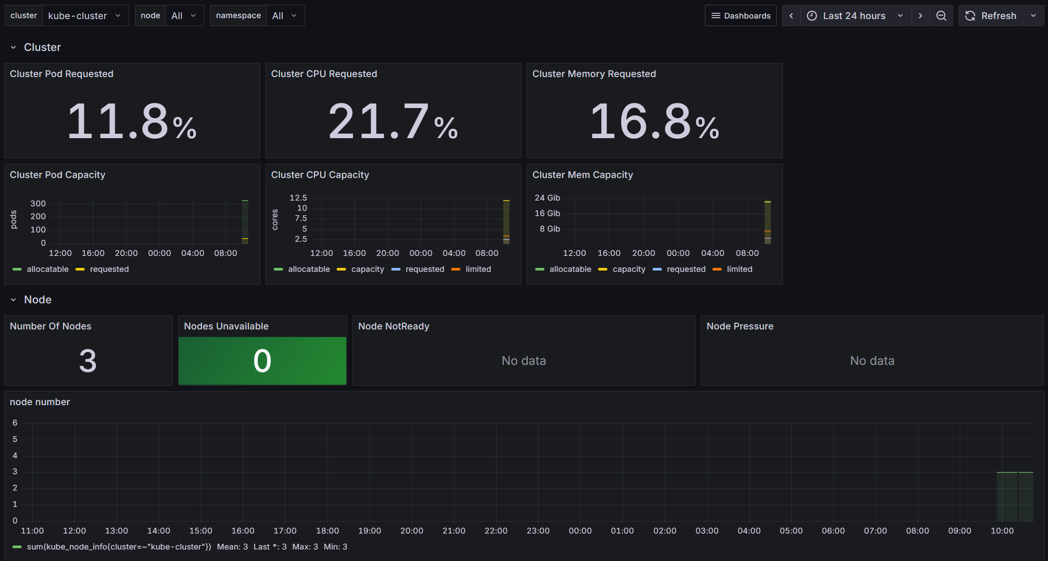Image resolution: width=1048 pixels, height=561 pixels.
Task: Open refresh interval dropdown arrow
Action: pos(1033,16)
